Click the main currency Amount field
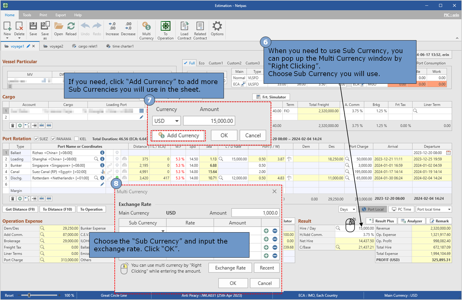 coord(255,213)
